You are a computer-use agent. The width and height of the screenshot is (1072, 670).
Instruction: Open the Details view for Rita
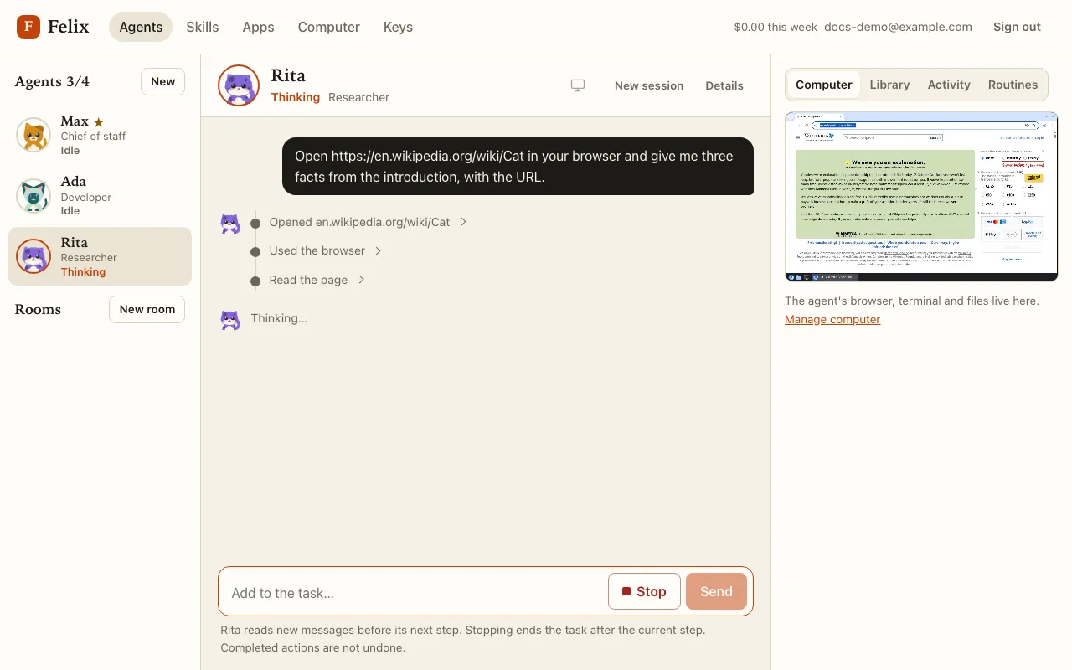click(724, 85)
